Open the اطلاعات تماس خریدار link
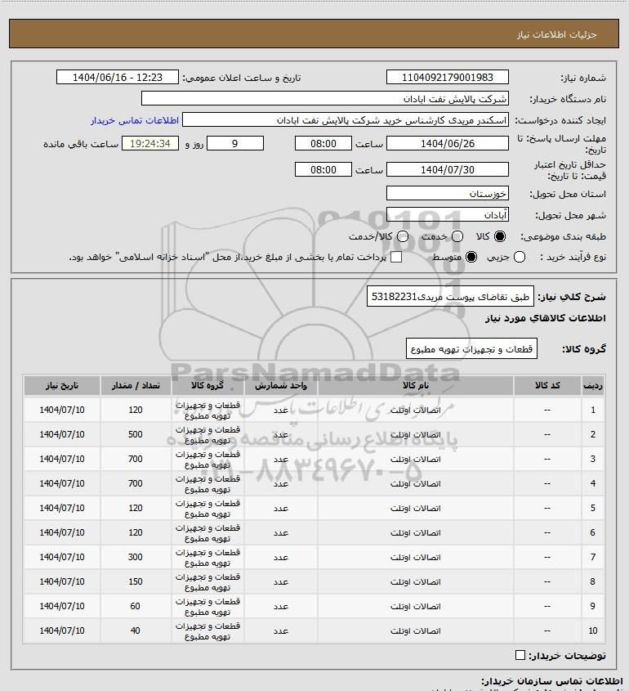Image resolution: width=629 pixels, height=691 pixels. [x=135, y=120]
